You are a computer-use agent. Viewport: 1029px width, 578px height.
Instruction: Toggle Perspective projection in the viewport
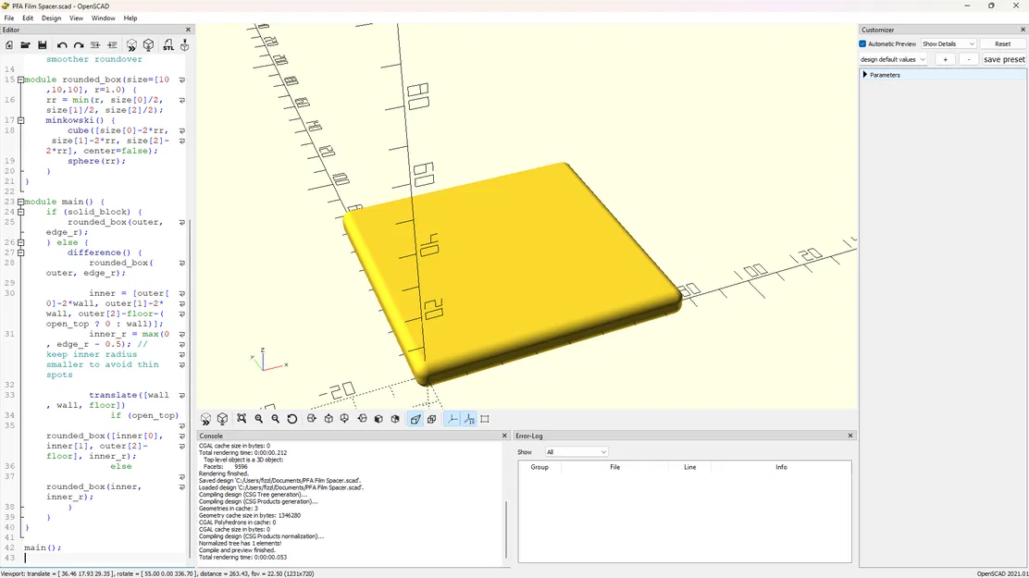point(415,419)
